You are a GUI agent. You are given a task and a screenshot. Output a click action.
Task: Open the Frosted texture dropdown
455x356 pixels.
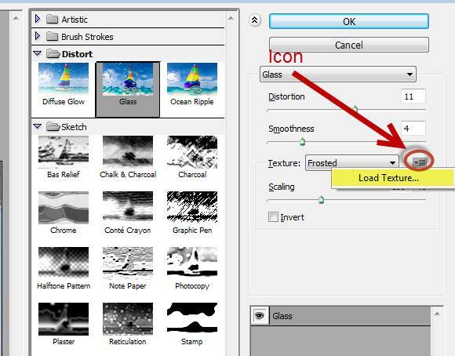click(352, 163)
